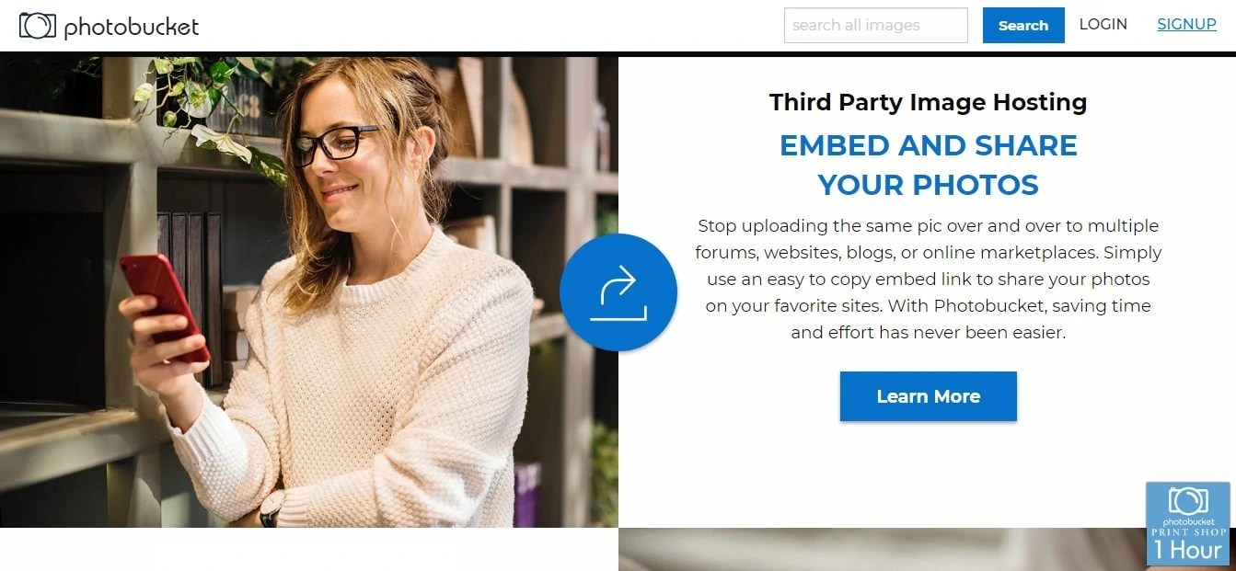Screen dimensions: 1236x571
Task: Click the "1 Hour" text on badge
Action: pos(1188,550)
